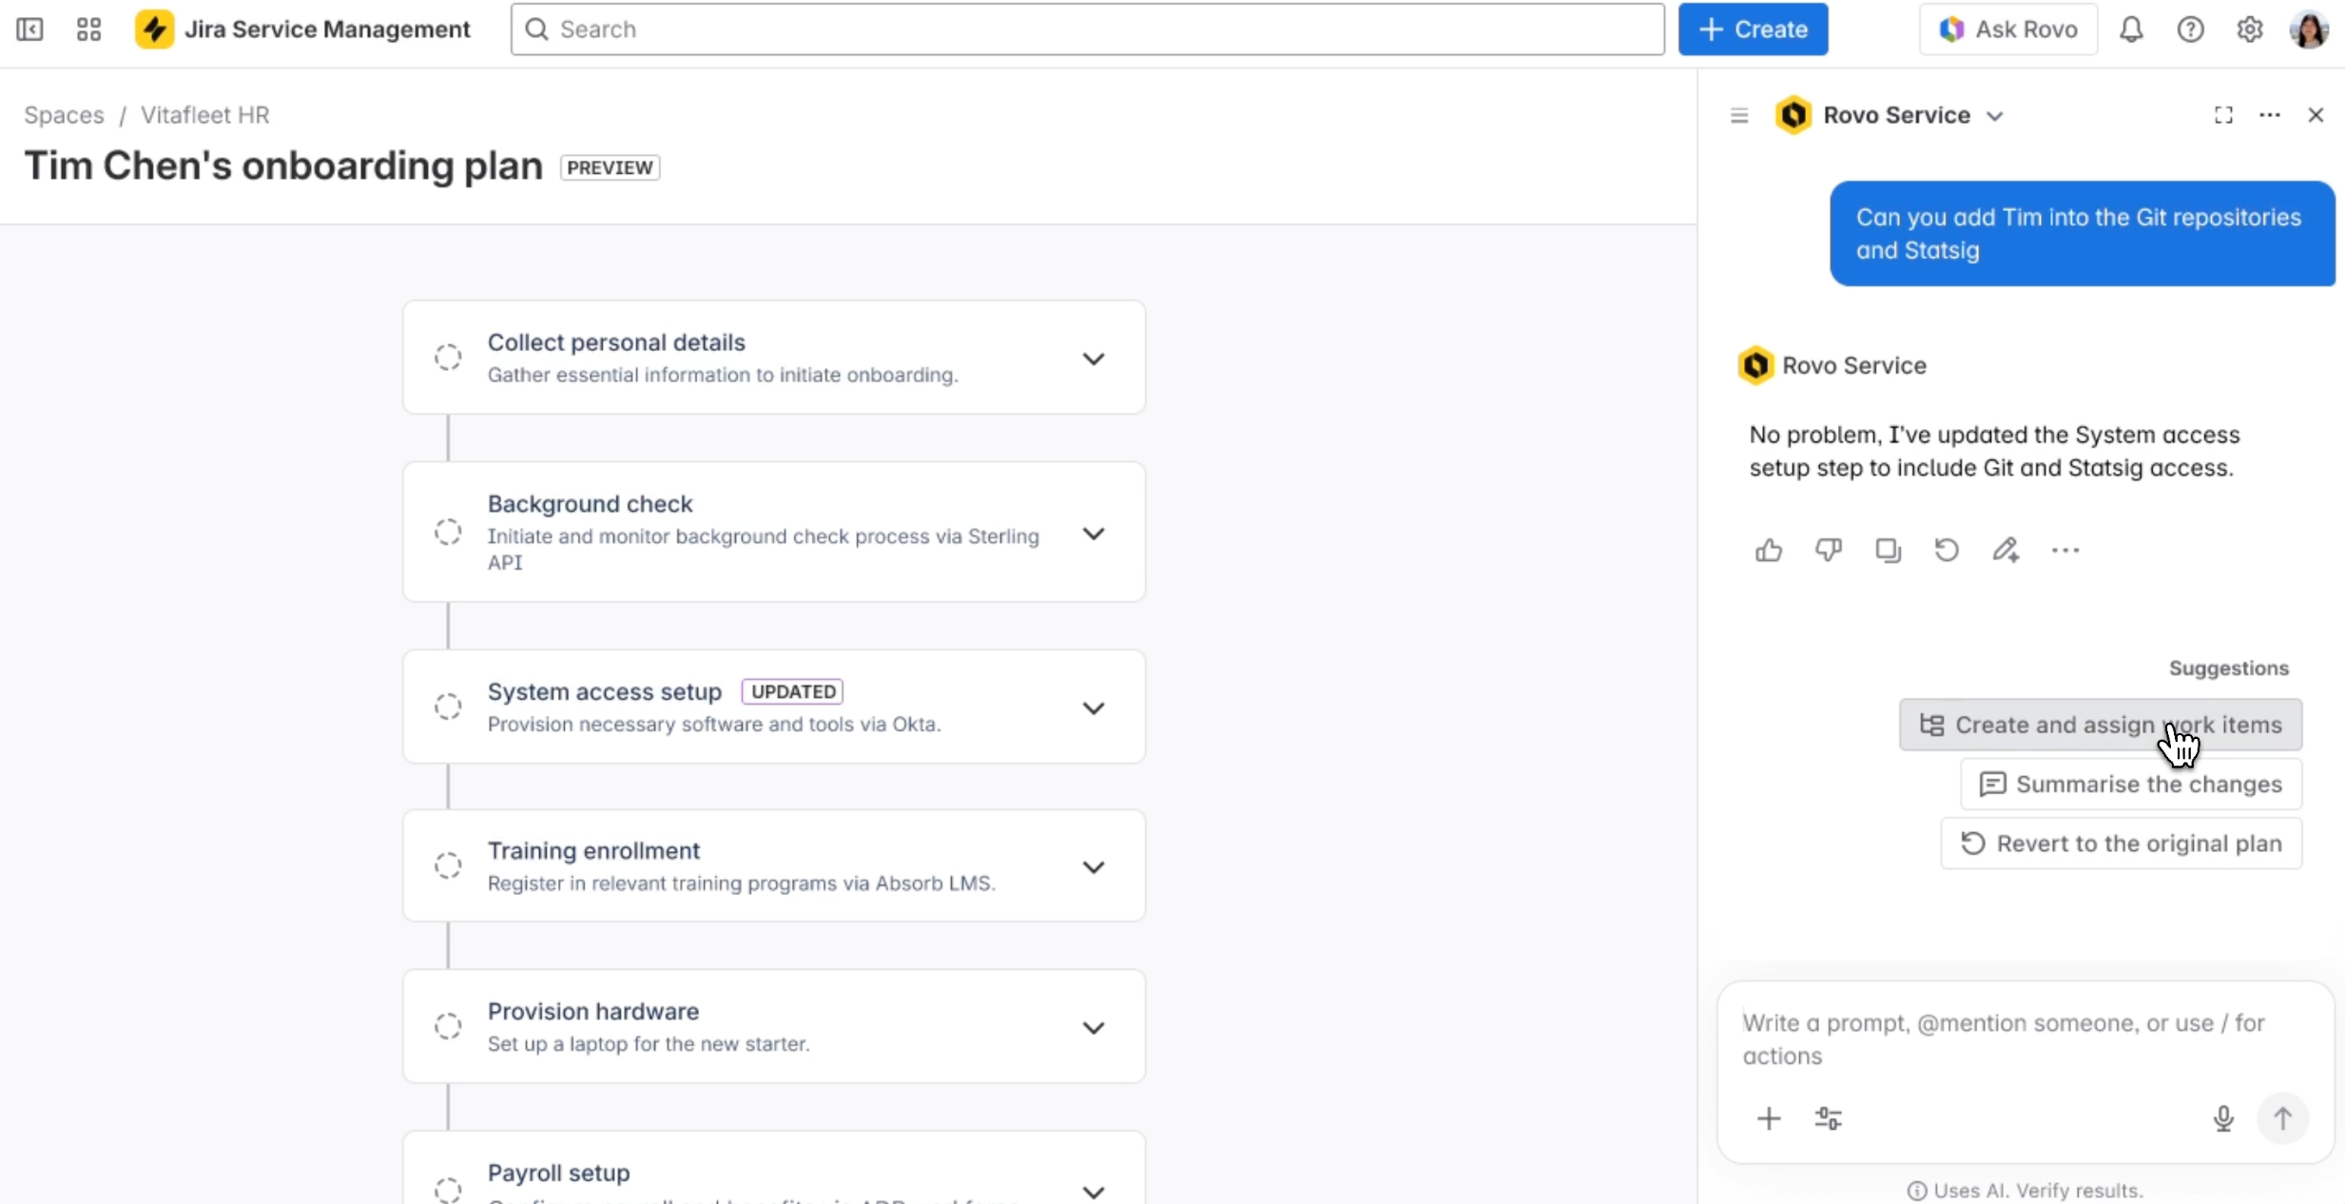Open the notifications bell
Screen dimensions: 2345x1204
pyautogui.click(x=2131, y=29)
